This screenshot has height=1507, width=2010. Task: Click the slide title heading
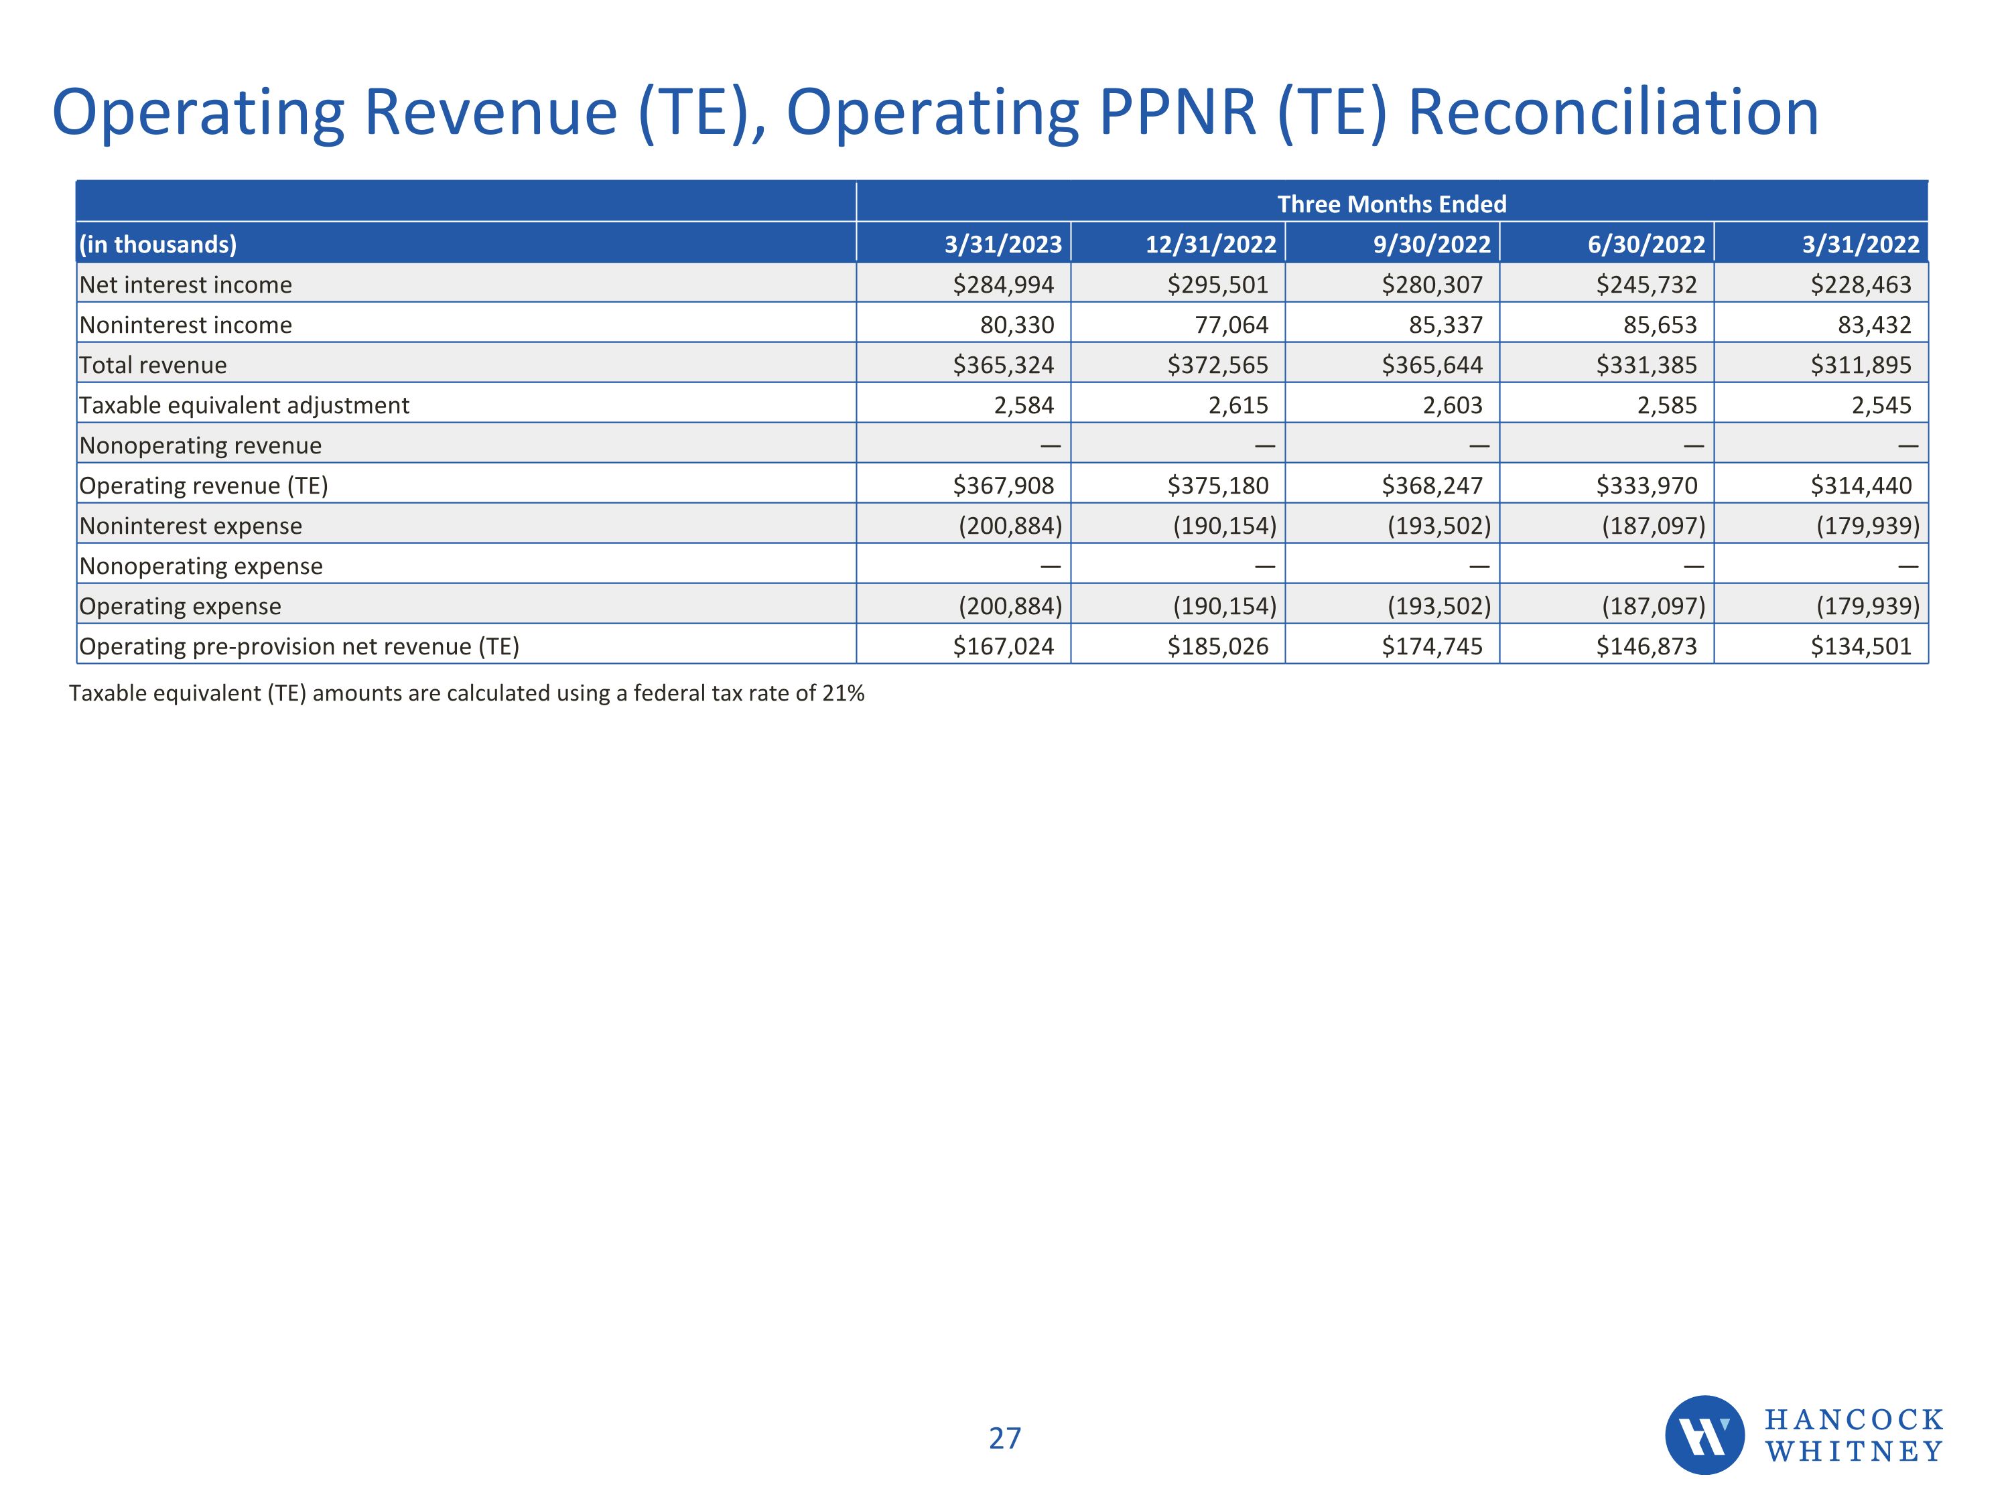point(935,113)
